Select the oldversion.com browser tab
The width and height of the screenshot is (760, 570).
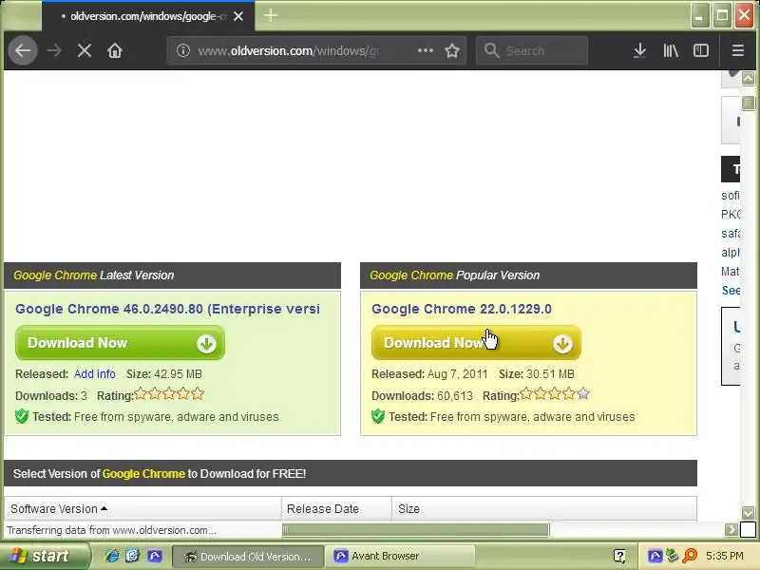148,16
